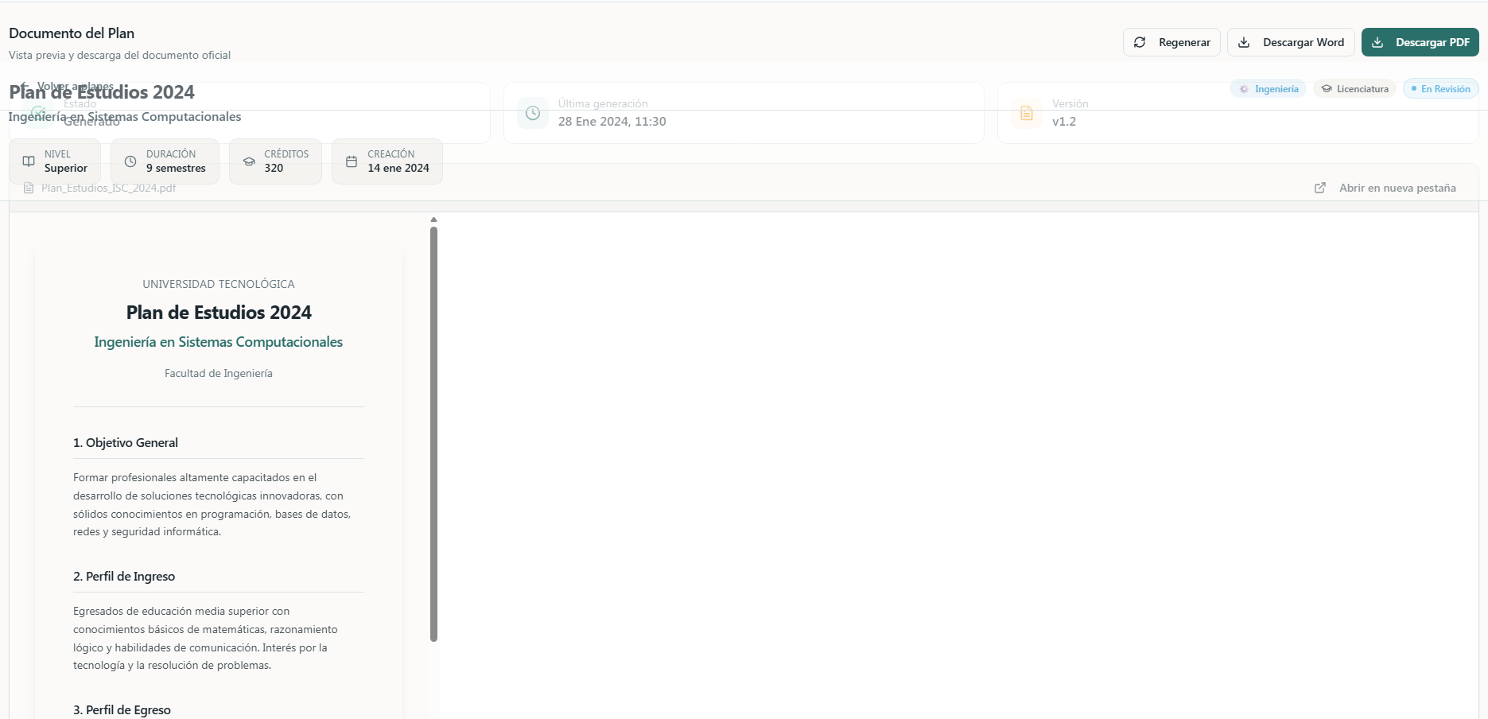Screen dimensions: 1488x719
Task: Click the Volver a planes back link
Action: (75, 86)
